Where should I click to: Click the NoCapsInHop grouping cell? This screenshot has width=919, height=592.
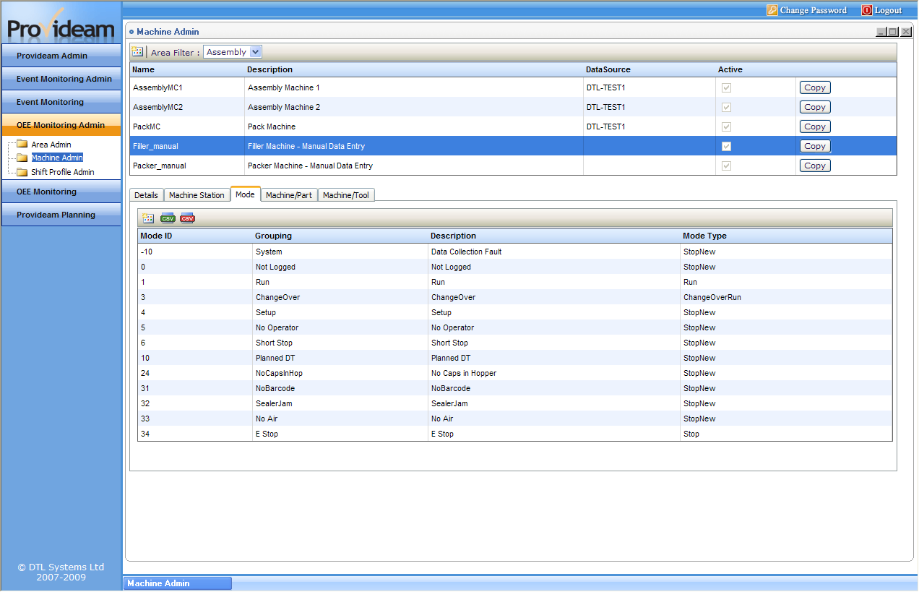[x=279, y=373]
